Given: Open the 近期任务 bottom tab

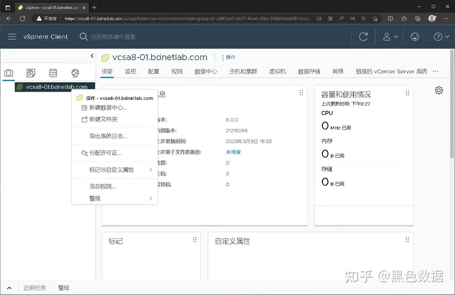Looking at the screenshot, I should coord(35,288).
